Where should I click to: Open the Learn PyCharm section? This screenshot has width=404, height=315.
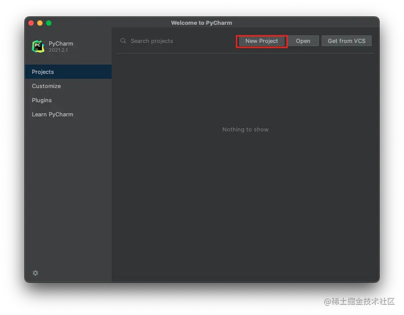[x=69, y=114]
